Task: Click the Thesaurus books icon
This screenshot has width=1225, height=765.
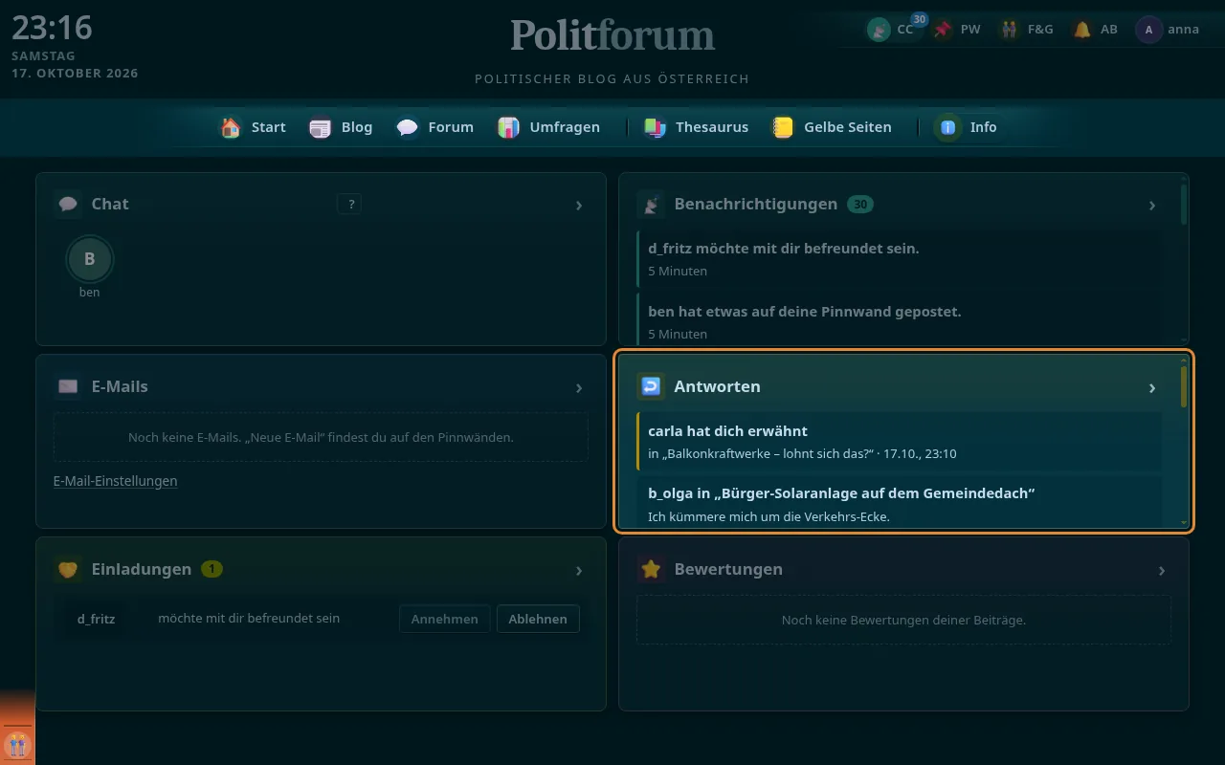Action: tap(655, 127)
